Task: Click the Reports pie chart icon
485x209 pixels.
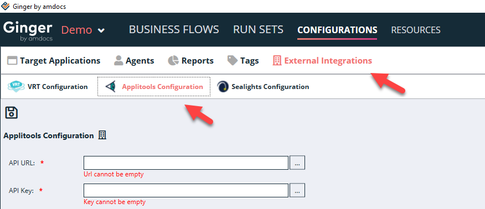Action: (173, 60)
